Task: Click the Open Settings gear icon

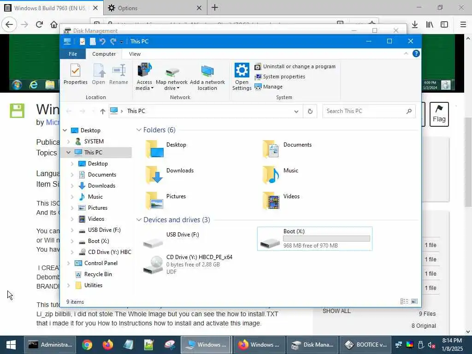Action: click(242, 77)
